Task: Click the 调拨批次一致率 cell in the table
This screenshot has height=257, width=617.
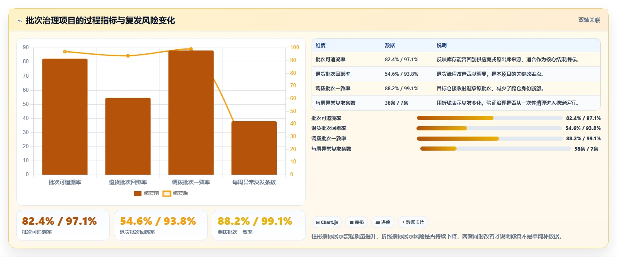Action: coord(333,89)
